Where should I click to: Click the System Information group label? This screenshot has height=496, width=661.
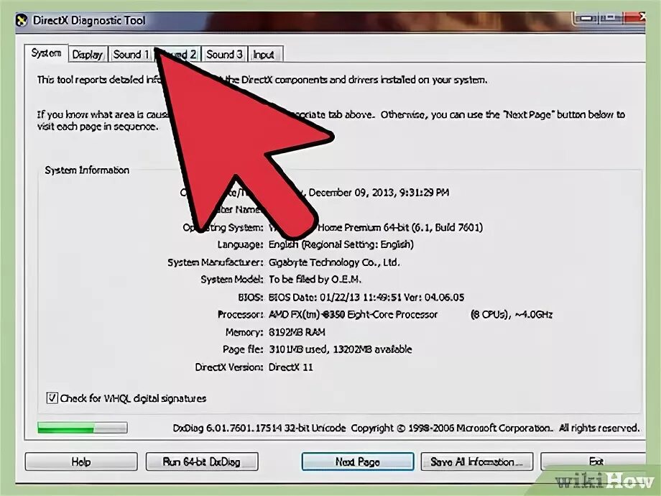point(87,170)
